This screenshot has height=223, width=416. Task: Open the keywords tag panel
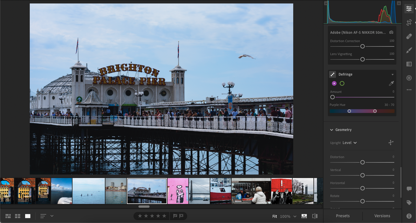tap(409, 203)
